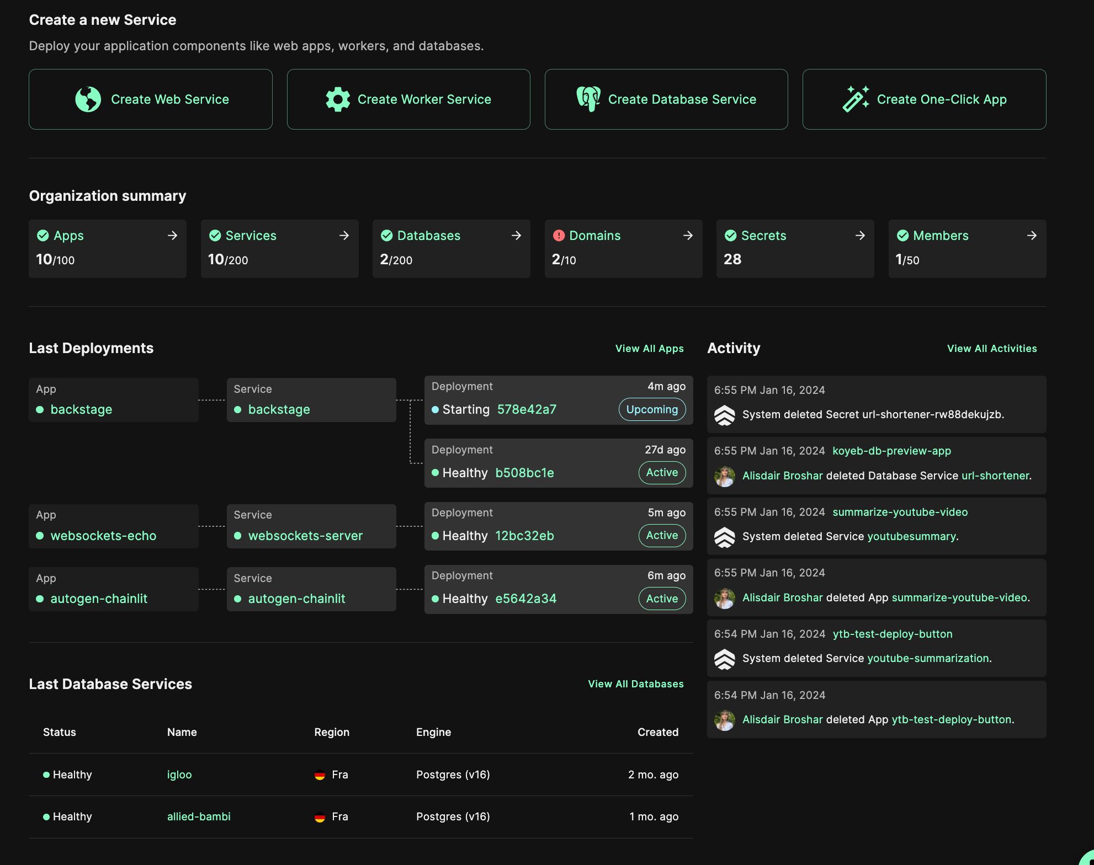
Task: Click the Koyeb system icon next to deleted Secret entry
Action: (x=726, y=414)
